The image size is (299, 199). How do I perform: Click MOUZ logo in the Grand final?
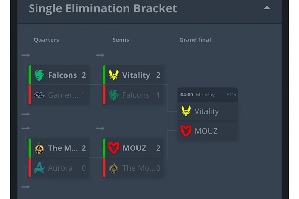pyautogui.click(x=186, y=131)
